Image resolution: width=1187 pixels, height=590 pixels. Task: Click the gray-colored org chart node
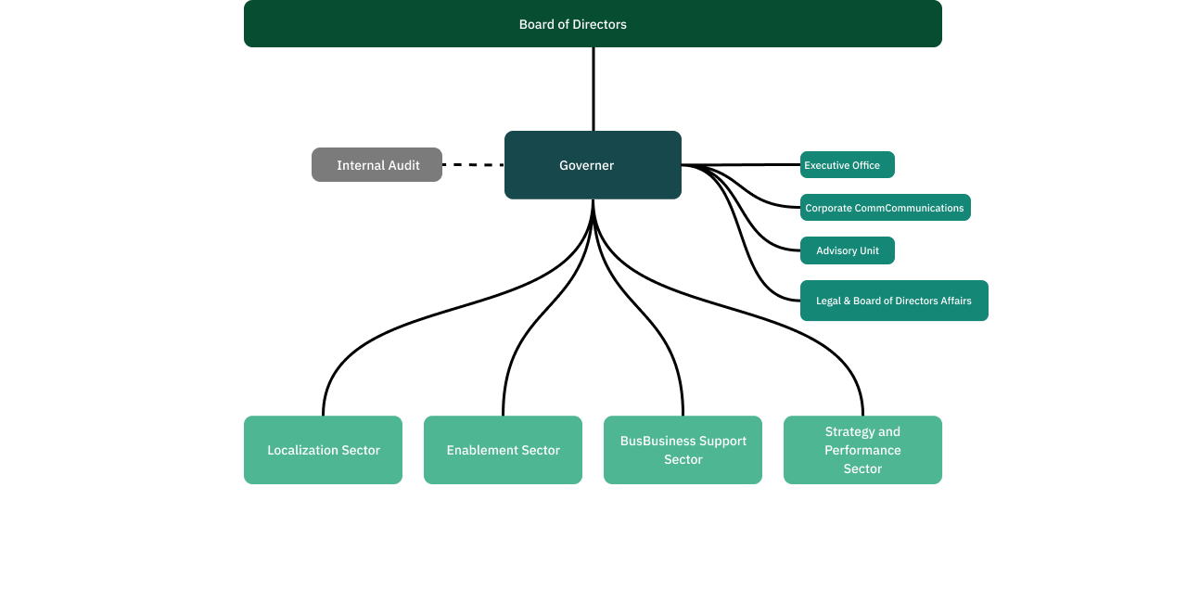point(377,165)
